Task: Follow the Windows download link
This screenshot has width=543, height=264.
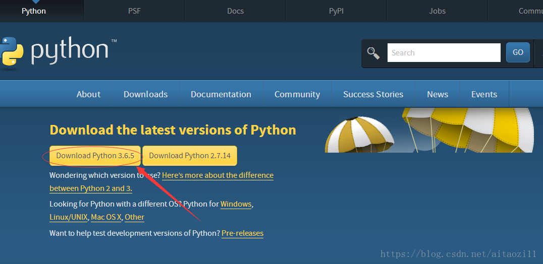Action: 236,204
